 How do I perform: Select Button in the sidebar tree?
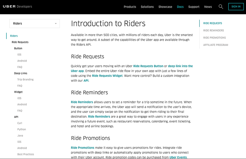18,48
